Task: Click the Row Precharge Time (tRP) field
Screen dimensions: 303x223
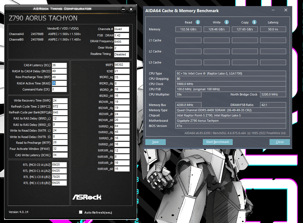Action: [x=59, y=77]
